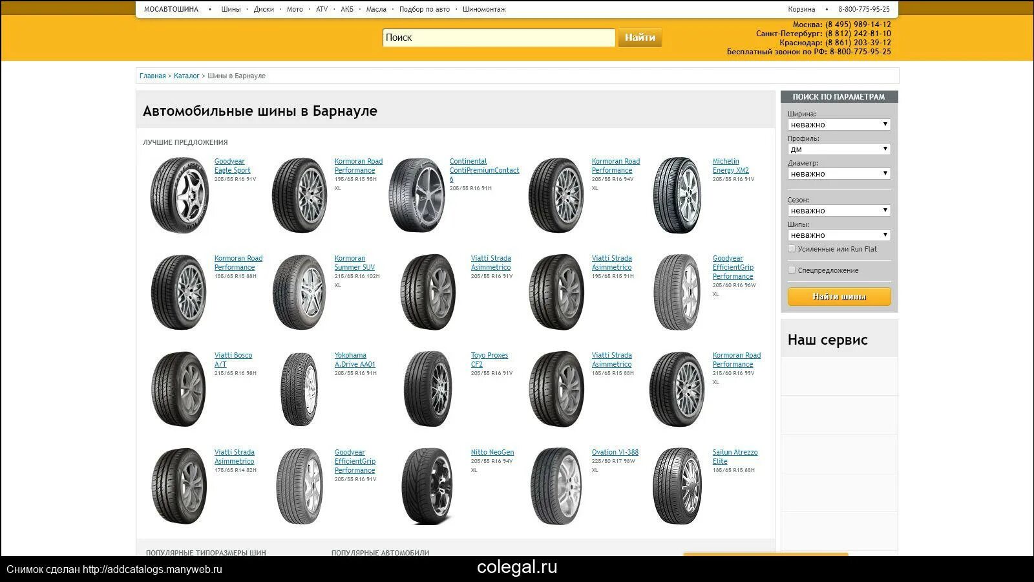The width and height of the screenshot is (1034, 582).
Task: Expand the Шипы dropdown
Action: click(839, 235)
